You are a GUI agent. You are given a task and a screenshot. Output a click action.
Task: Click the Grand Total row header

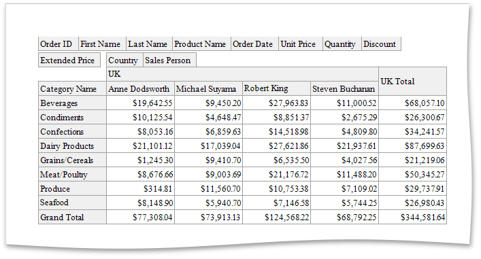click(72, 217)
